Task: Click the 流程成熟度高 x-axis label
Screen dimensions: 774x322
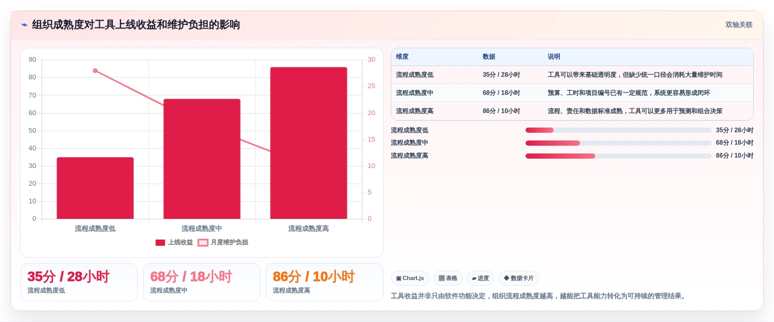Action: 308,229
